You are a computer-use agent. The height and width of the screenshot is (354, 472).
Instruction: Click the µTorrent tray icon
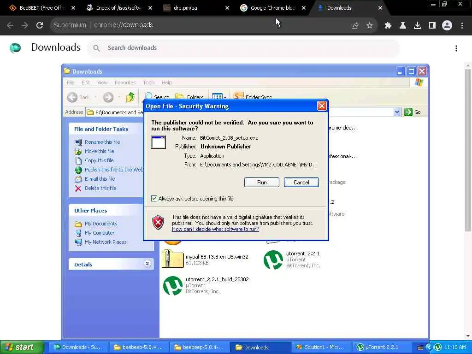tap(438, 348)
